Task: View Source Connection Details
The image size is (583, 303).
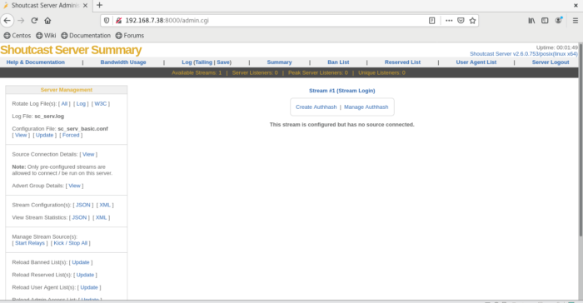Action: pyautogui.click(x=88, y=154)
